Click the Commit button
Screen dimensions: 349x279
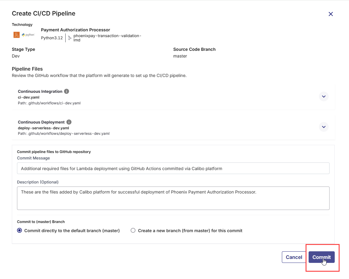coord(321,257)
